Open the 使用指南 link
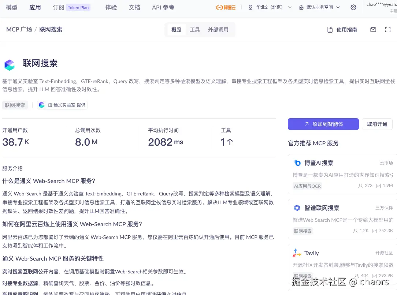 tap(346, 30)
